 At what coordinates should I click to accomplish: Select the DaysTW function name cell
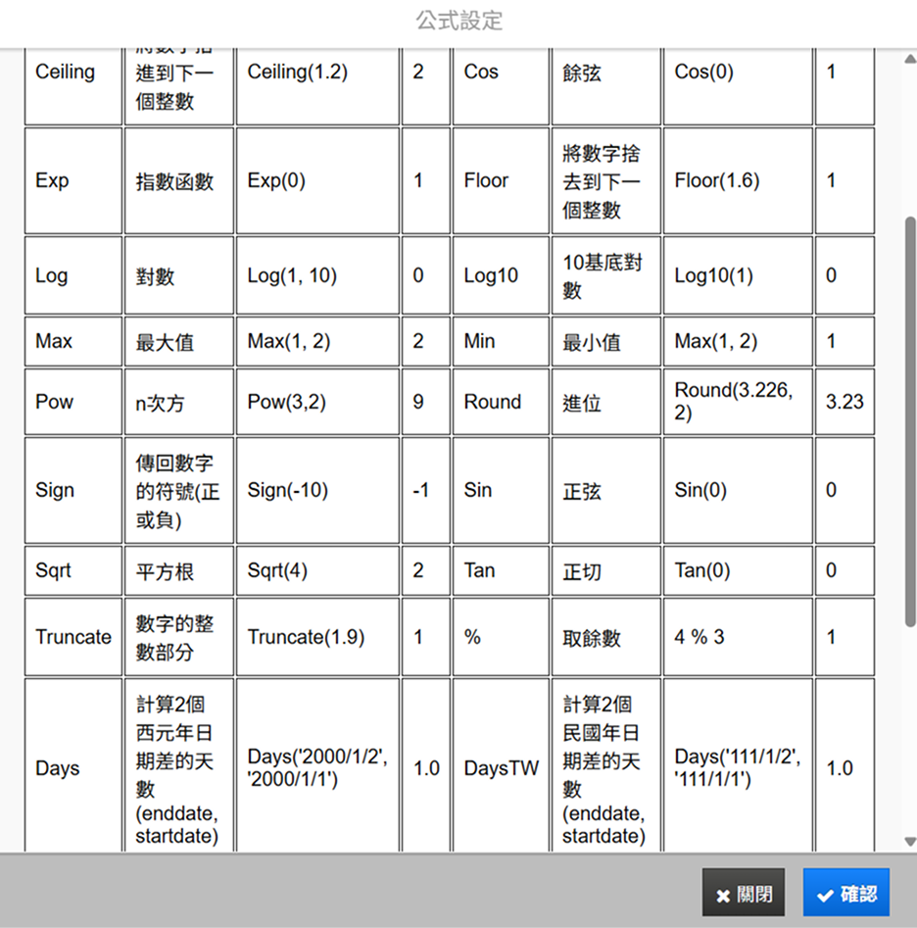pyautogui.click(x=501, y=768)
